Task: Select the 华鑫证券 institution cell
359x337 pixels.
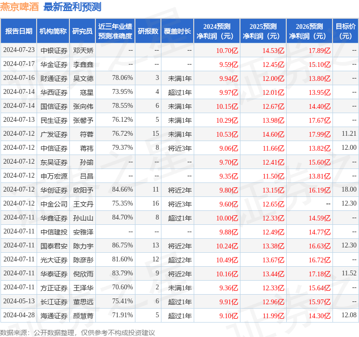Action: pos(54,218)
